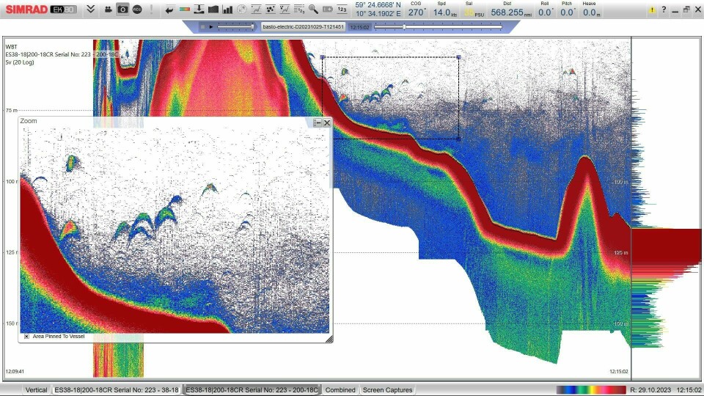The image size is (704, 396).
Task: Click the Dist 568.255 nmi readout
Action: point(511,10)
